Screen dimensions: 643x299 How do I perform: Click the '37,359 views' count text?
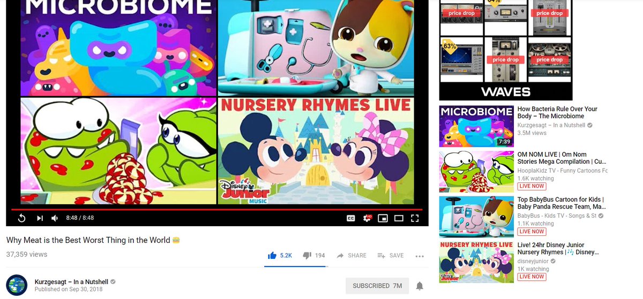coord(27,255)
